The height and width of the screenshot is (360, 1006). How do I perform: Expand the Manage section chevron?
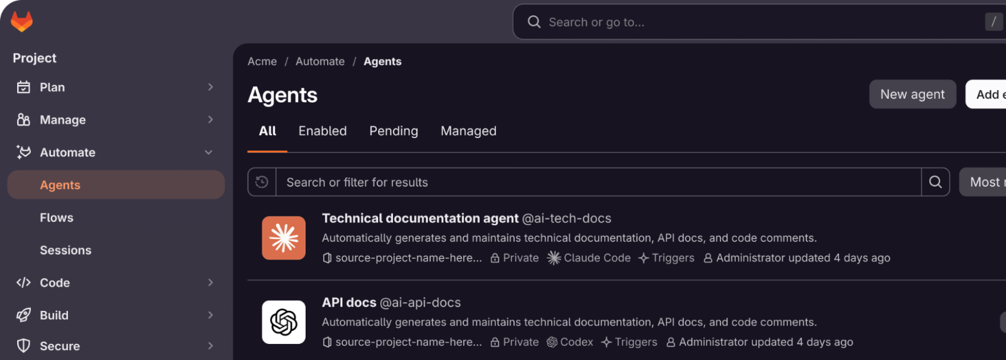(211, 120)
